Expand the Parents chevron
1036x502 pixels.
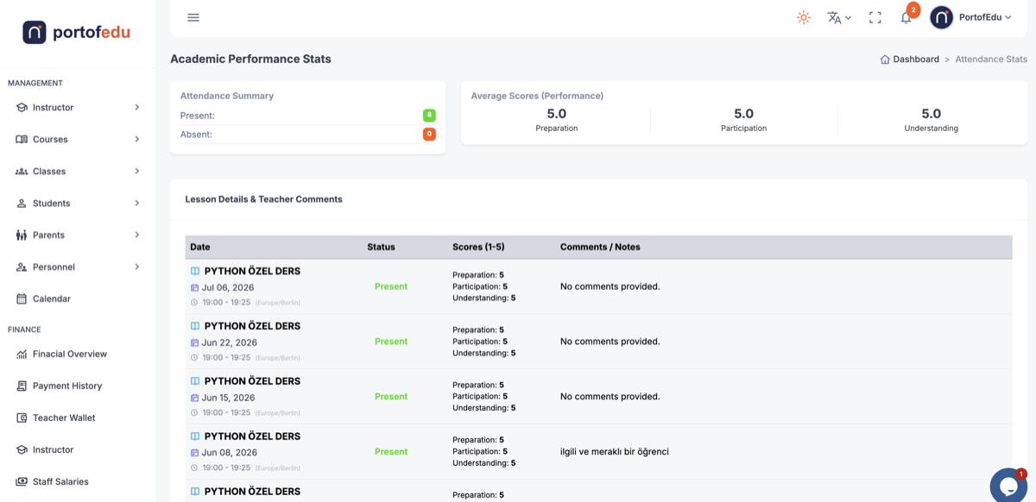137,235
